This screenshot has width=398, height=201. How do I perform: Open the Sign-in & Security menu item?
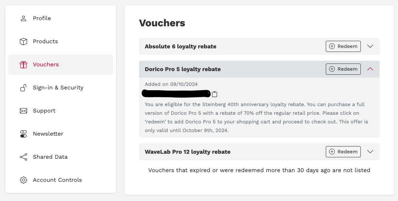click(x=61, y=88)
